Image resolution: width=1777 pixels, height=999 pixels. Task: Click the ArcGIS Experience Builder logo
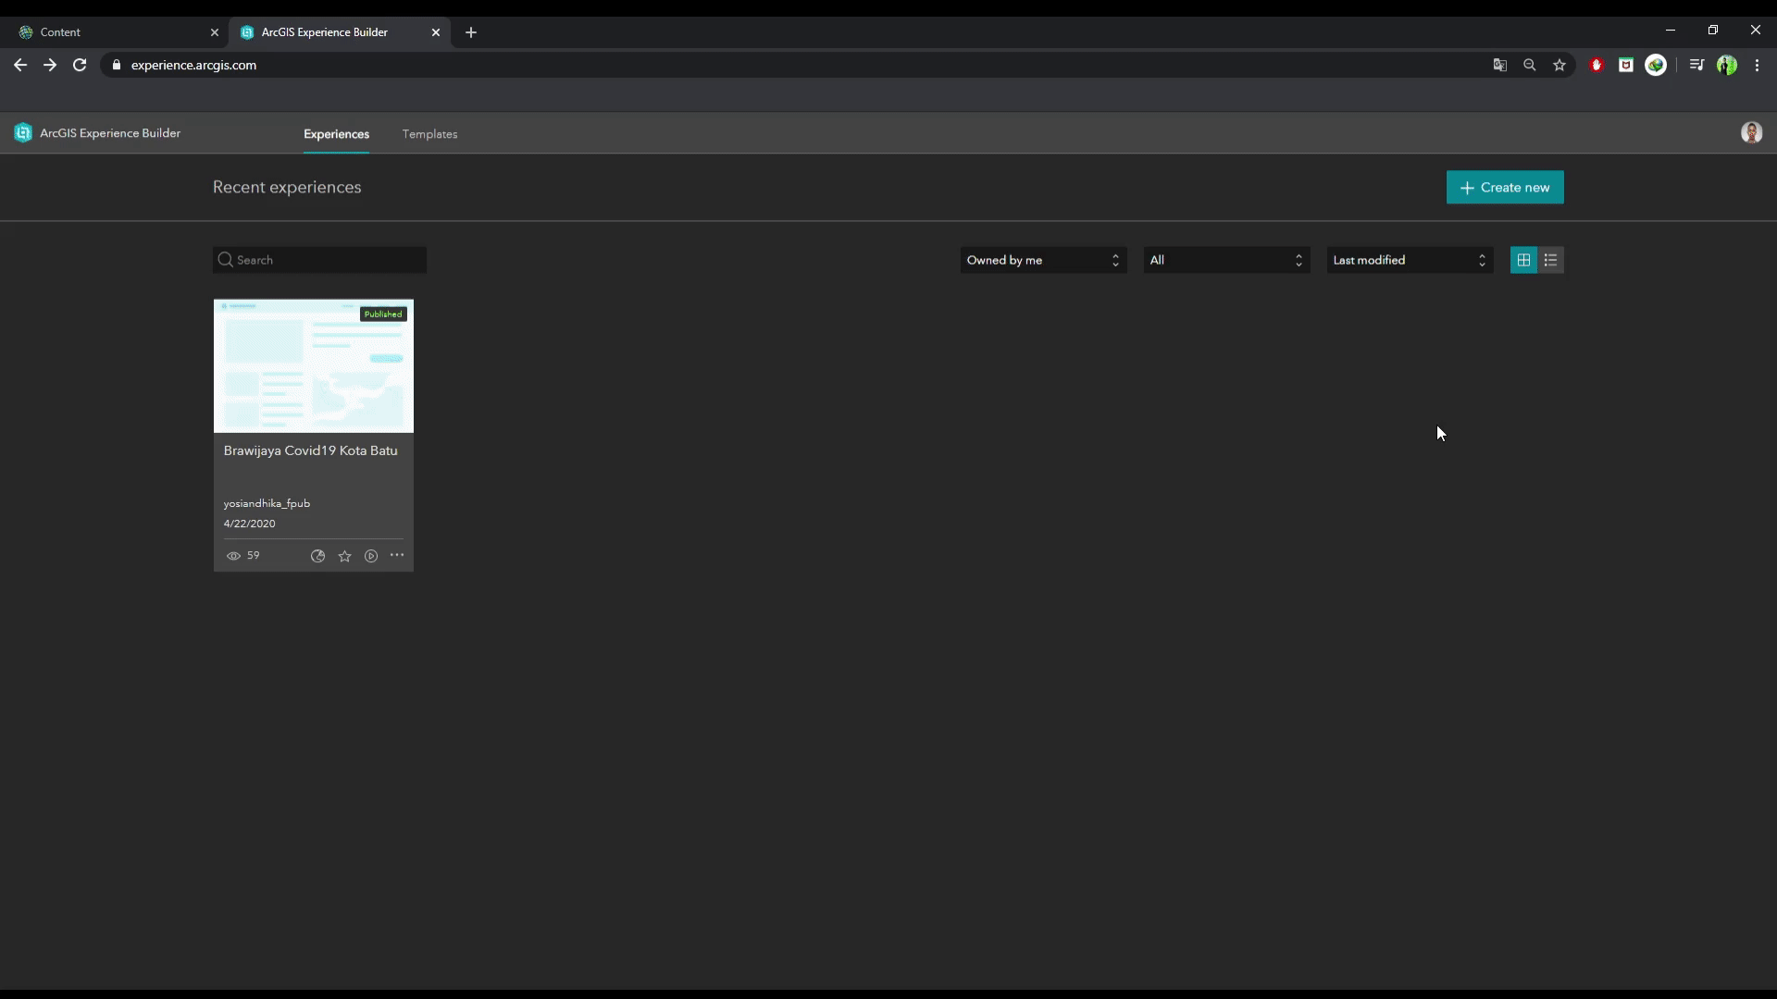[23, 133]
